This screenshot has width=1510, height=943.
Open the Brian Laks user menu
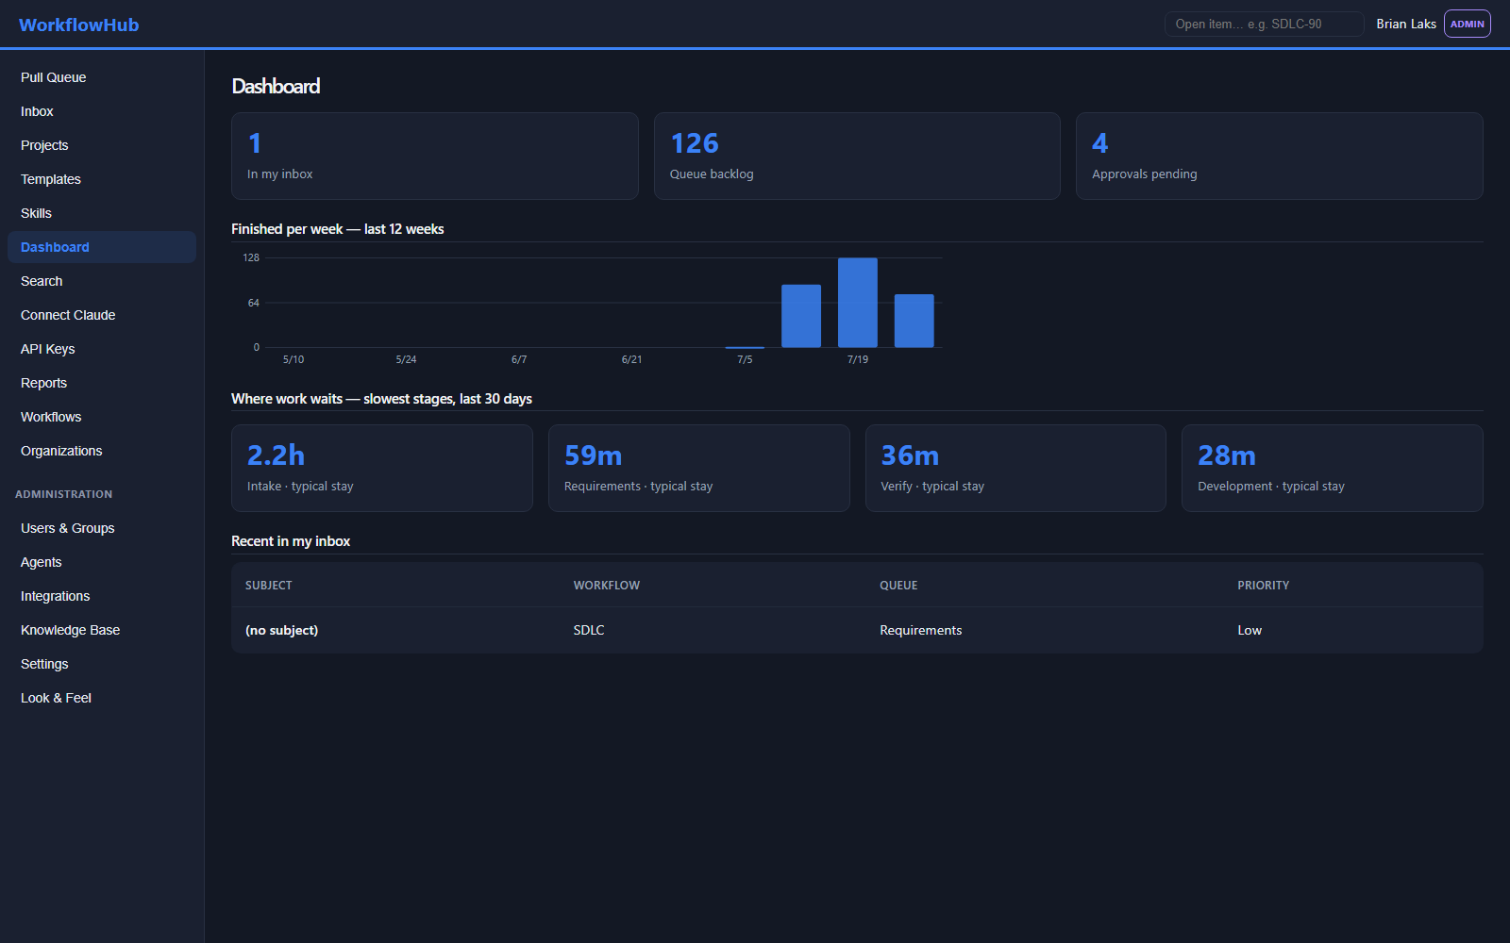[x=1405, y=24]
